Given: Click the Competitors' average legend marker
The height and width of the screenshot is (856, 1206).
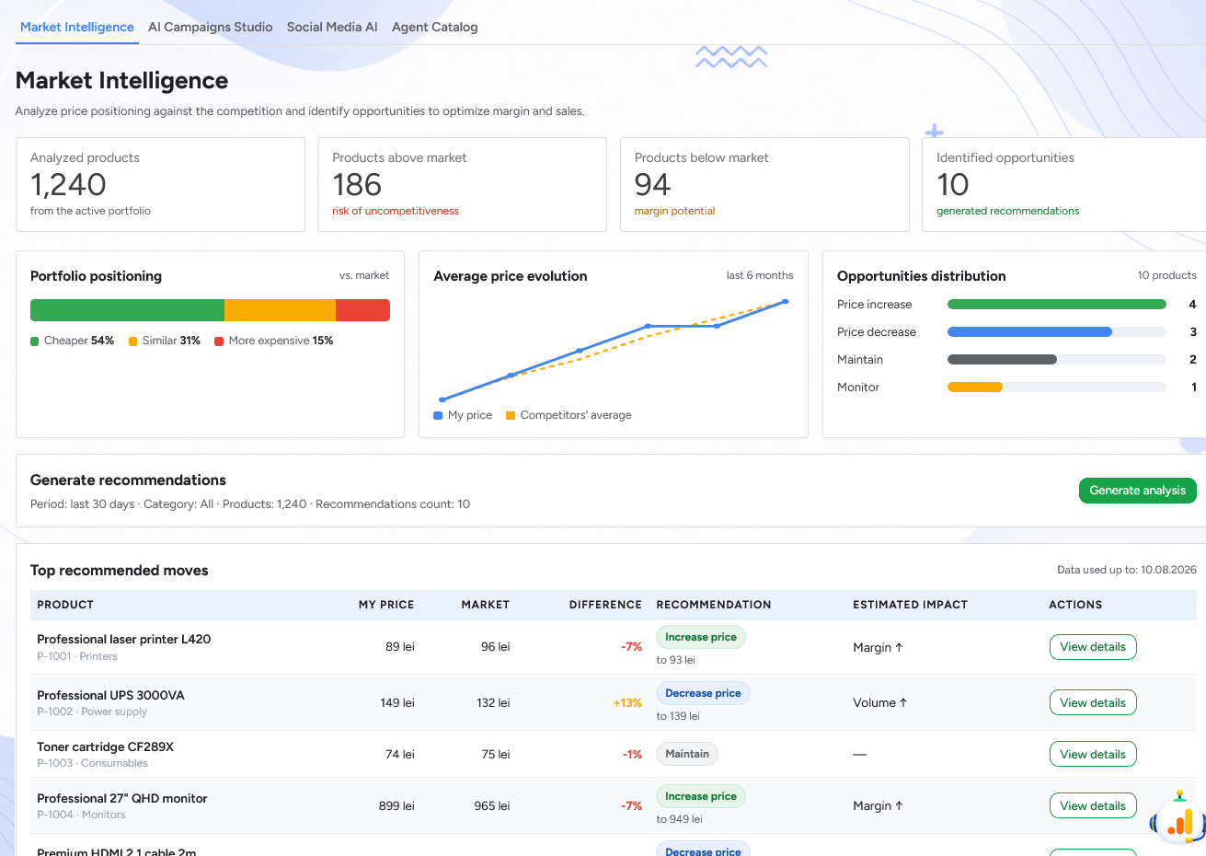Looking at the screenshot, I should [511, 416].
